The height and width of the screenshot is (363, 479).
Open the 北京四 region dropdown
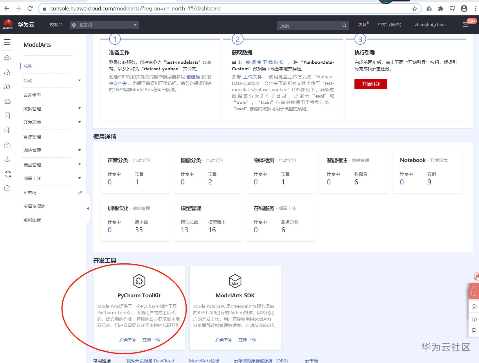[105, 25]
